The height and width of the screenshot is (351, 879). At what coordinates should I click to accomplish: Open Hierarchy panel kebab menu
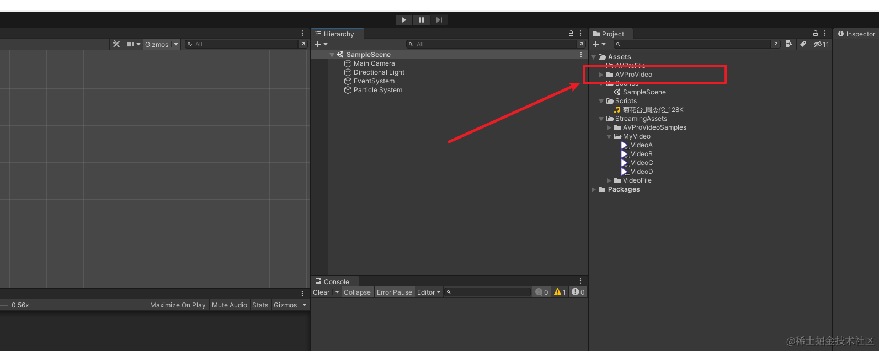click(580, 33)
